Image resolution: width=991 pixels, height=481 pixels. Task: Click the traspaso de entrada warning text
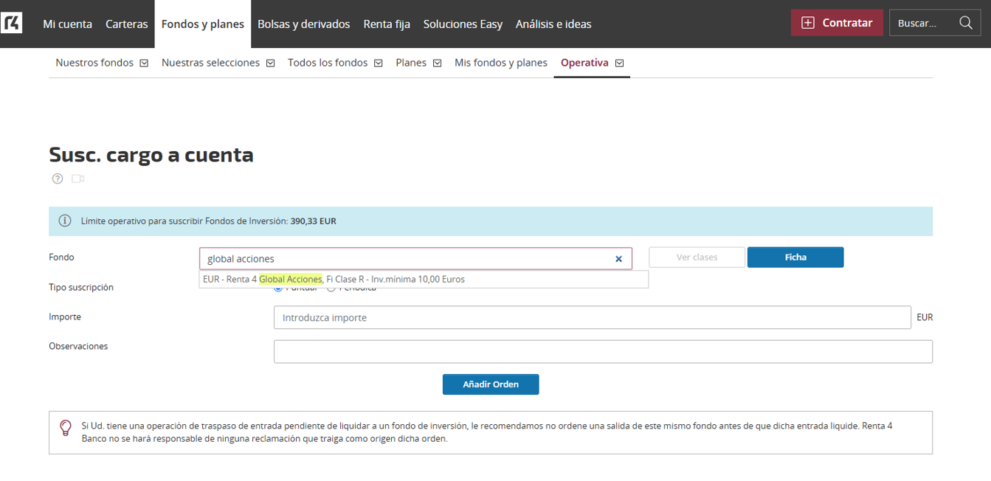(487, 432)
